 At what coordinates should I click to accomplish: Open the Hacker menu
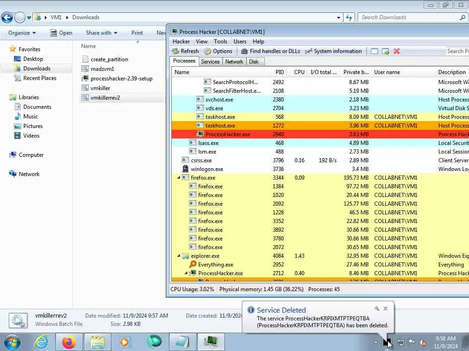pyautogui.click(x=181, y=42)
